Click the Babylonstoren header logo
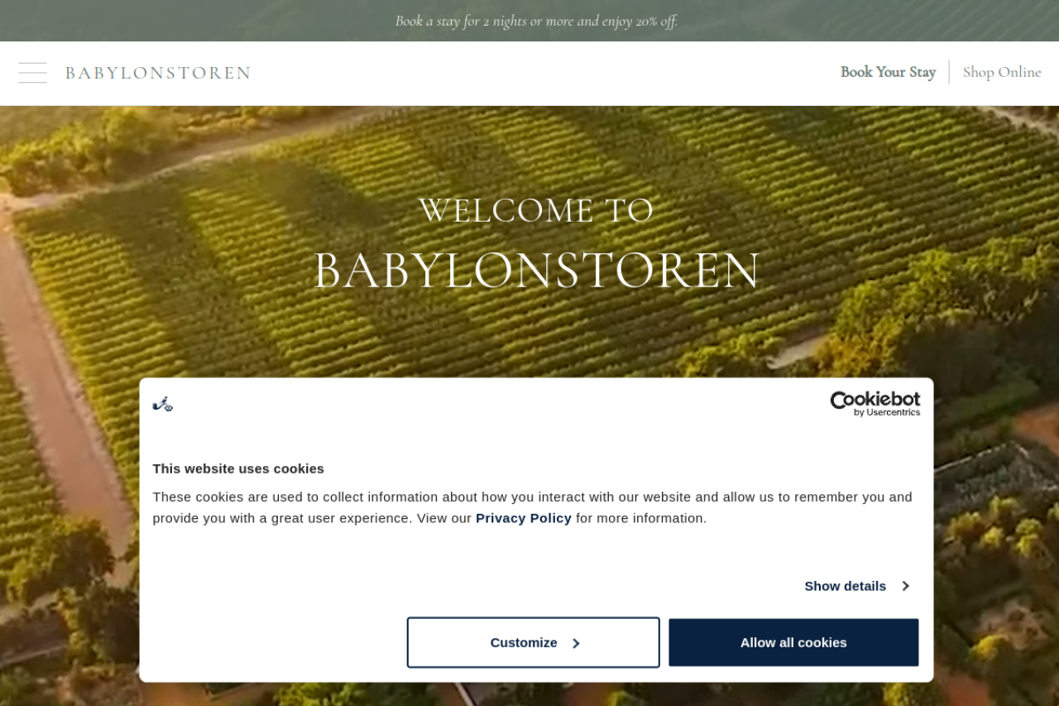 click(158, 73)
